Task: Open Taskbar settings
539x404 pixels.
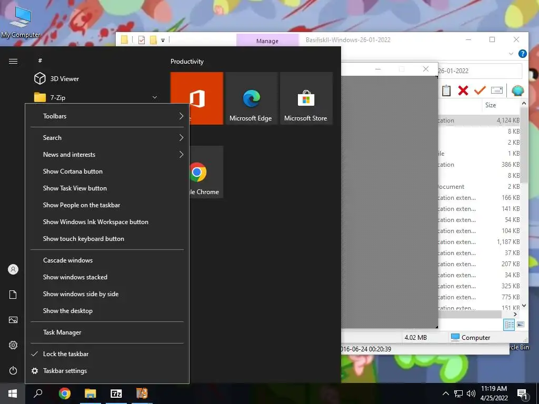Action: pos(107,371)
